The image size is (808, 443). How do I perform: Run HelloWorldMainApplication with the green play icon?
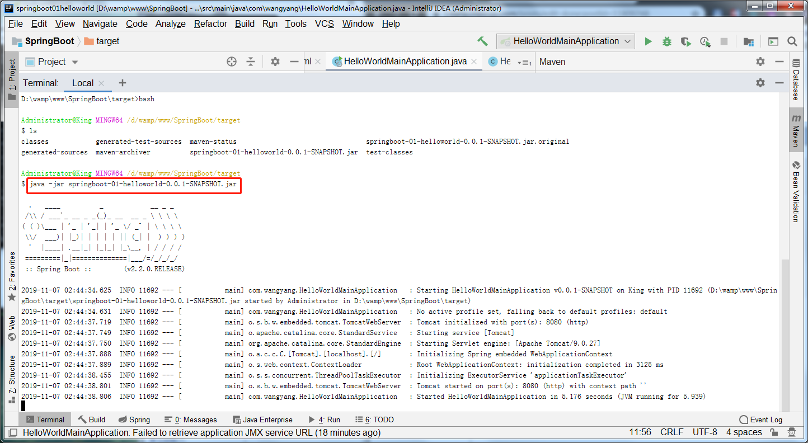tap(648, 41)
